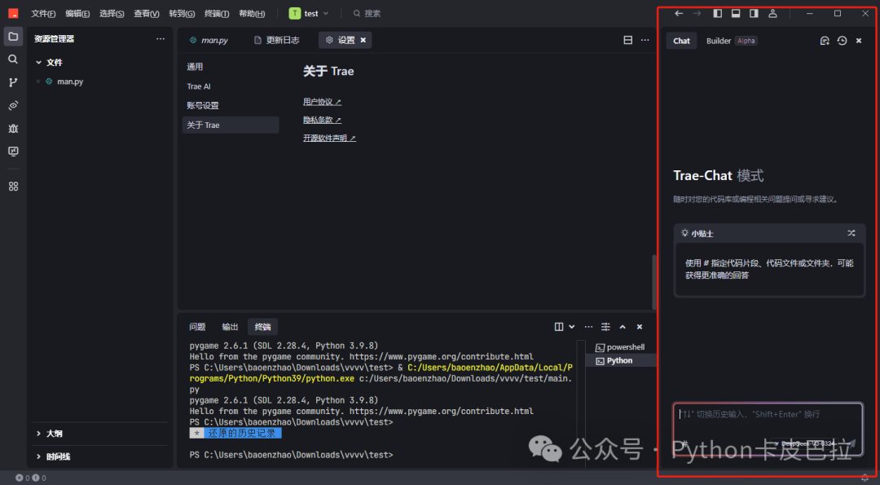The width and height of the screenshot is (880, 485).
Task: Open editor more actions ellipsis
Action: coord(645,40)
